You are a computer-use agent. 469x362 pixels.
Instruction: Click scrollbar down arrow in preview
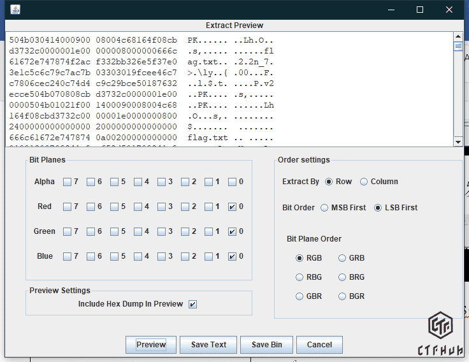(458, 141)
